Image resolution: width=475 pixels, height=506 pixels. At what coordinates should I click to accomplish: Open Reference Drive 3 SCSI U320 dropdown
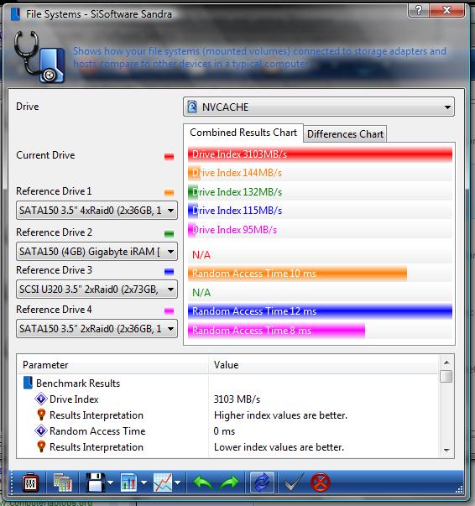point(97,290)
